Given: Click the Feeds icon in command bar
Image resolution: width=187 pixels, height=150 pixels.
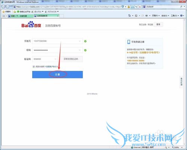Looking at the screenshot, I should (x=136, y=16).
